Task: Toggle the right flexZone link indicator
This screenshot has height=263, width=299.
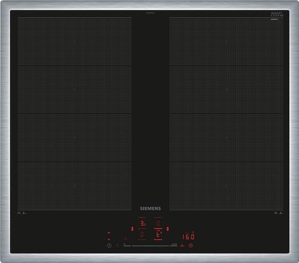Action: click(x=167, y=229)
